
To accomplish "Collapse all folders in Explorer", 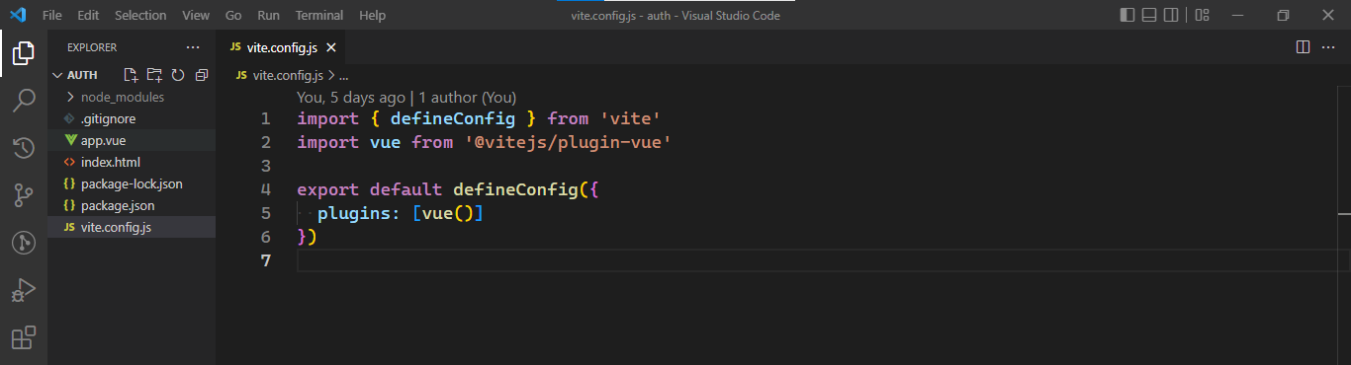I will click(202, 75).
